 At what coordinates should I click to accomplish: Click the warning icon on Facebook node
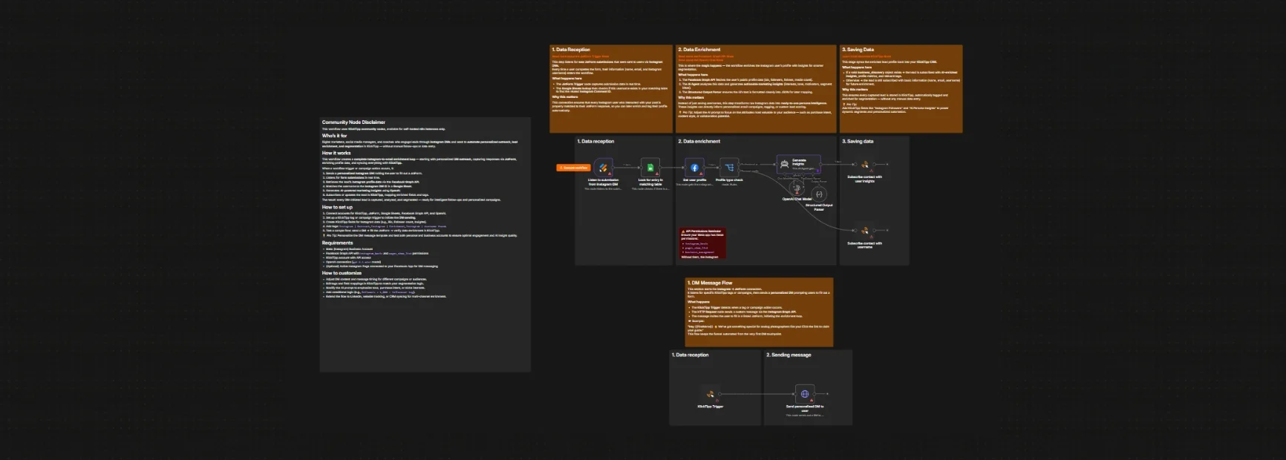(701, 174)
